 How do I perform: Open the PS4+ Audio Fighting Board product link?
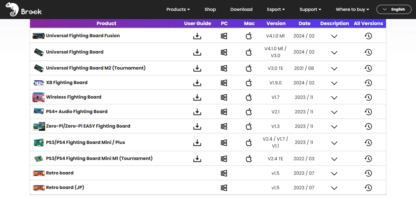pyautogui.click(x=77, y=112)
